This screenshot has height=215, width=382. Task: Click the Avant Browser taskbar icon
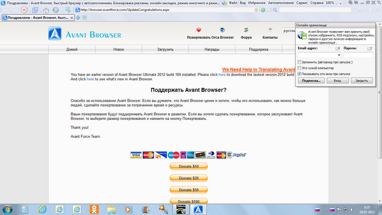click(198, 209)
